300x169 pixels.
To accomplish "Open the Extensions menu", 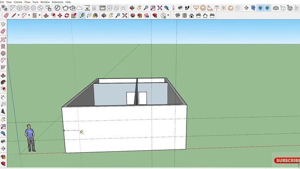I will 57,2.
